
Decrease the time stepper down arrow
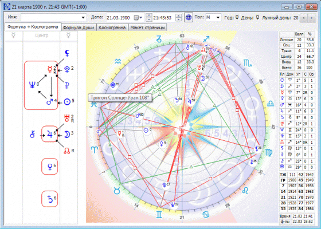[178, 19]
